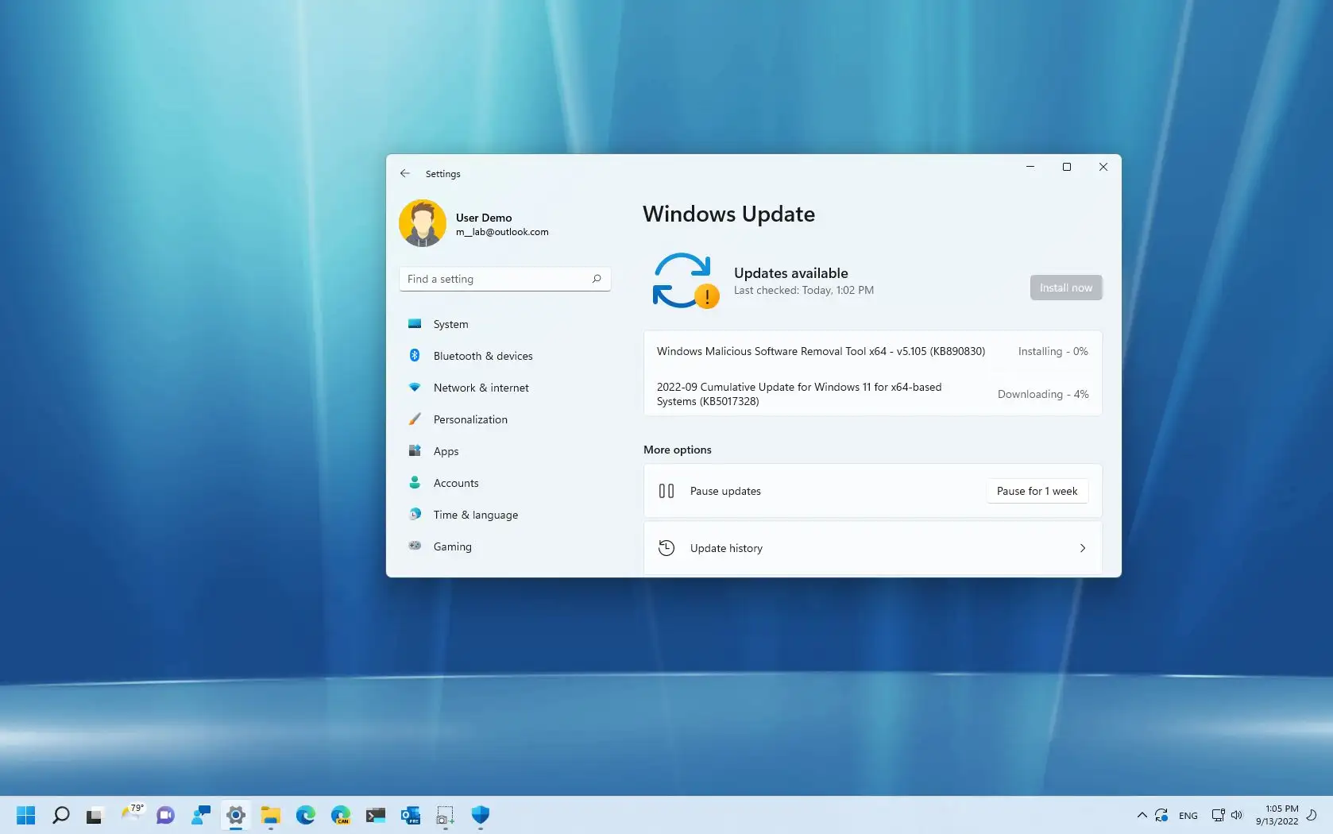The image size is (1333, 834).
Task: Select the 2022-09 Cumulative Update entry
Action: coord(872,394)
